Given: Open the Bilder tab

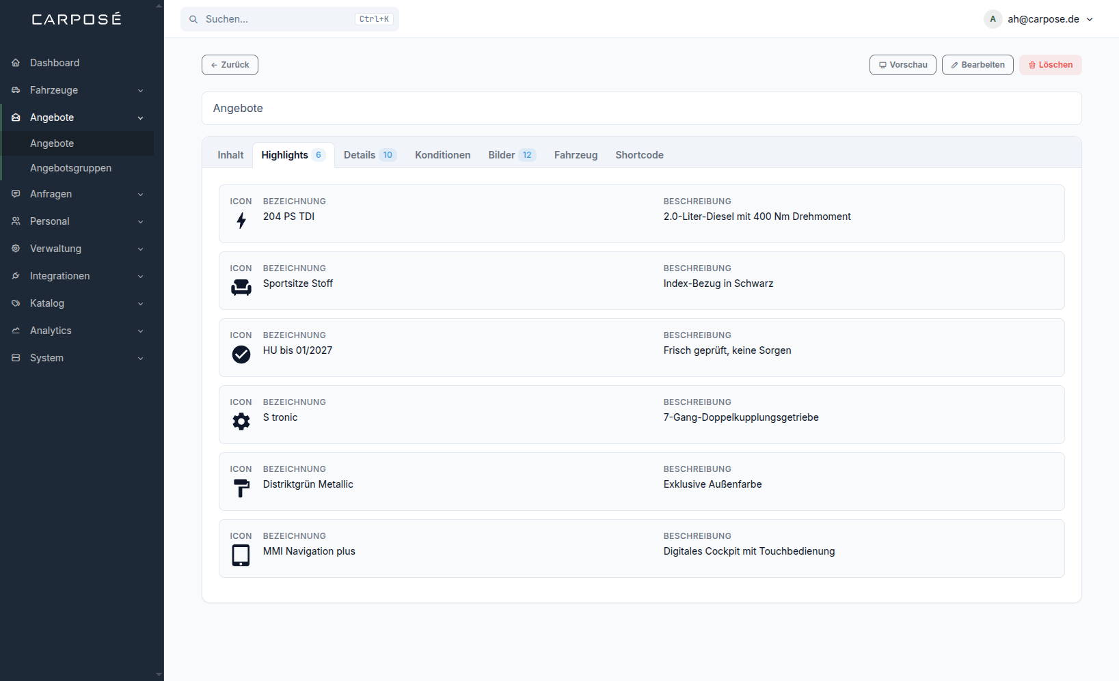Looking at the screenshot, I should pos(512,155).
